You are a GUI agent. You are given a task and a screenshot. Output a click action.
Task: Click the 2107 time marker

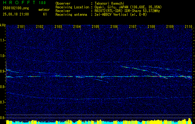pyautogui.click(x=133, y=26)
